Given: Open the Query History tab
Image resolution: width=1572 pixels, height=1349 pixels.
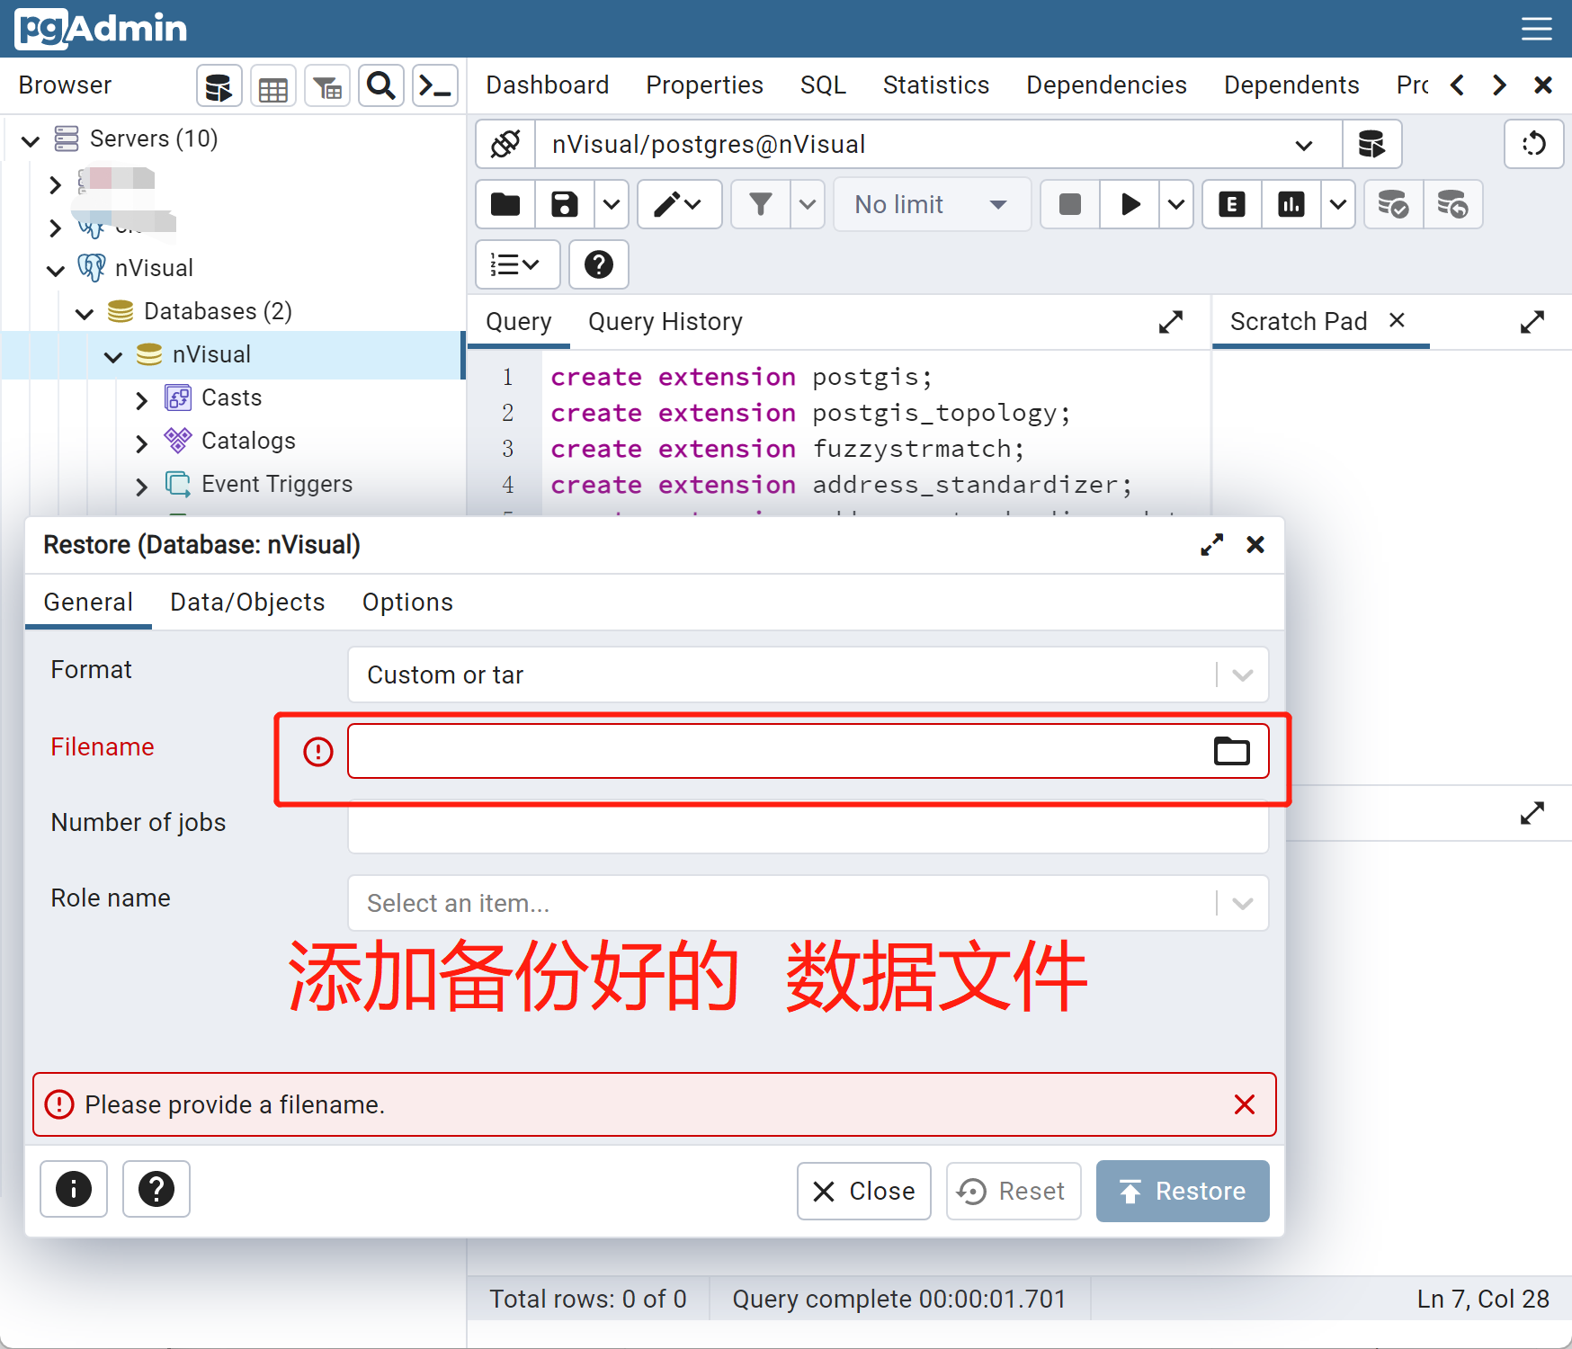Looking at the screenshot, I should (665, 322).
